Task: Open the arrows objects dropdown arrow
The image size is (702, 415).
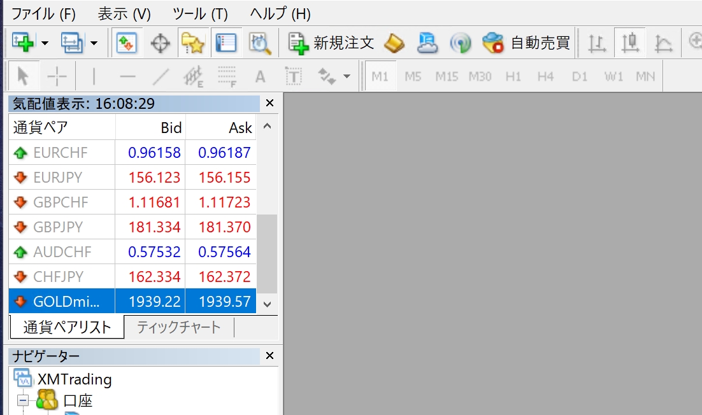Action: (347, 76)
